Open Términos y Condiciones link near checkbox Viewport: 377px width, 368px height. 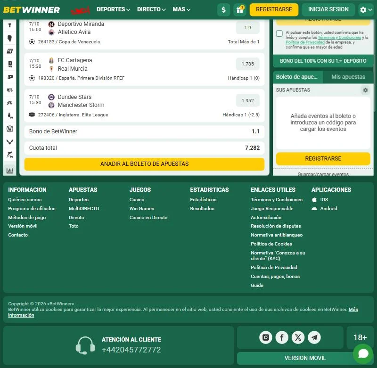point(339,38)
